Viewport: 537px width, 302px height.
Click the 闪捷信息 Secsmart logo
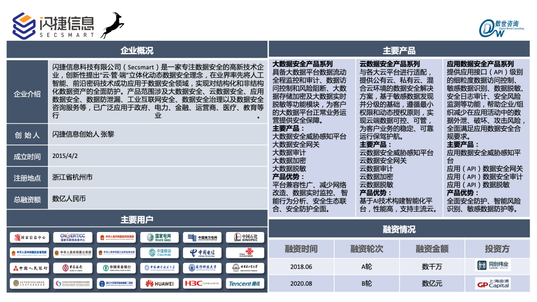53,26
